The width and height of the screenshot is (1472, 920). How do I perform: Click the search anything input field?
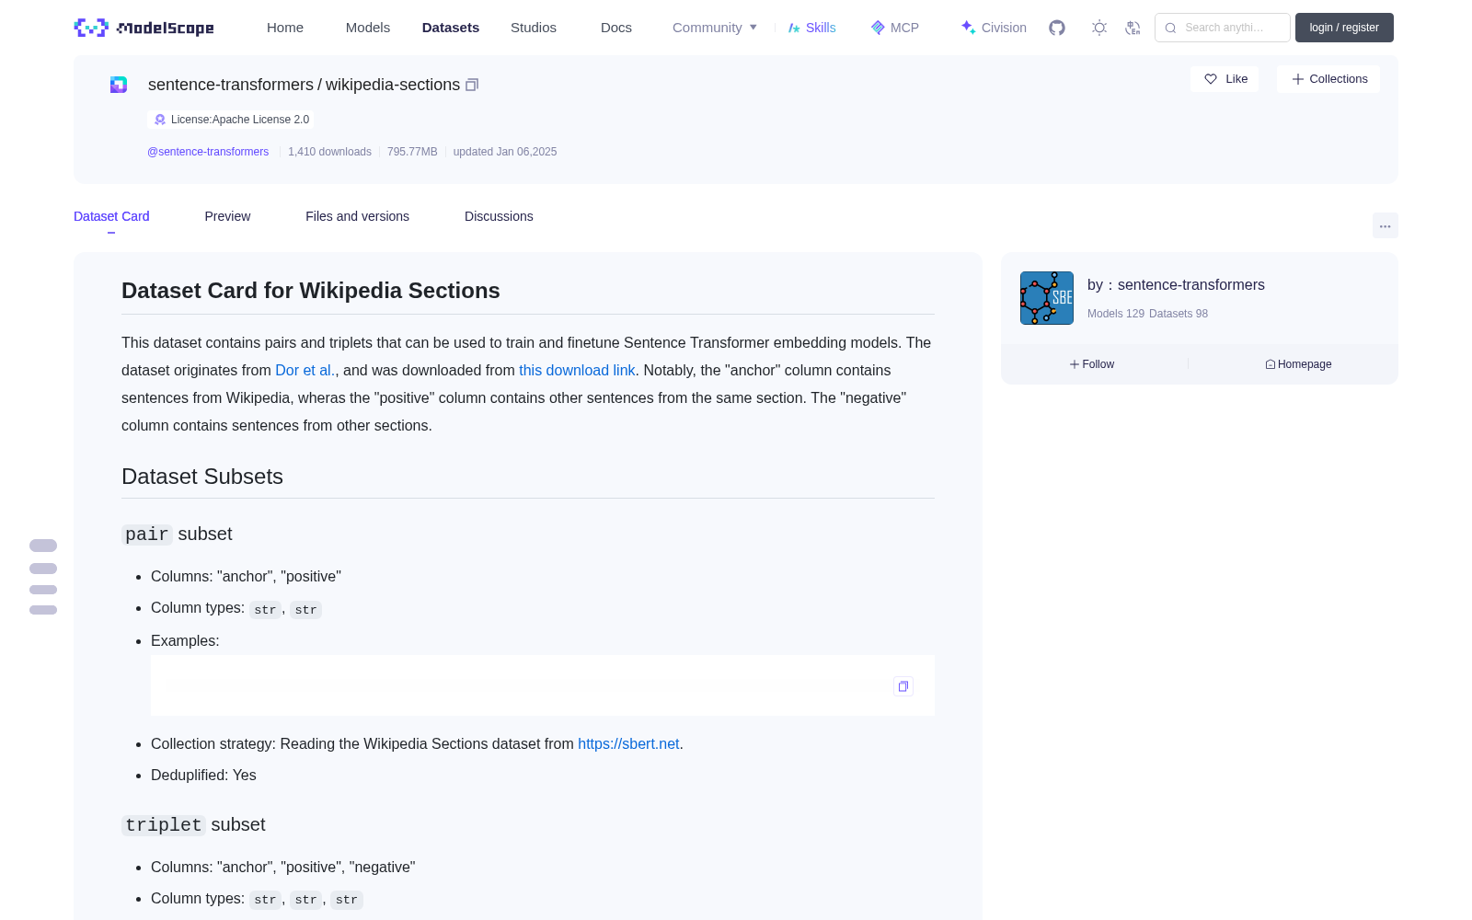(1223, 28)
